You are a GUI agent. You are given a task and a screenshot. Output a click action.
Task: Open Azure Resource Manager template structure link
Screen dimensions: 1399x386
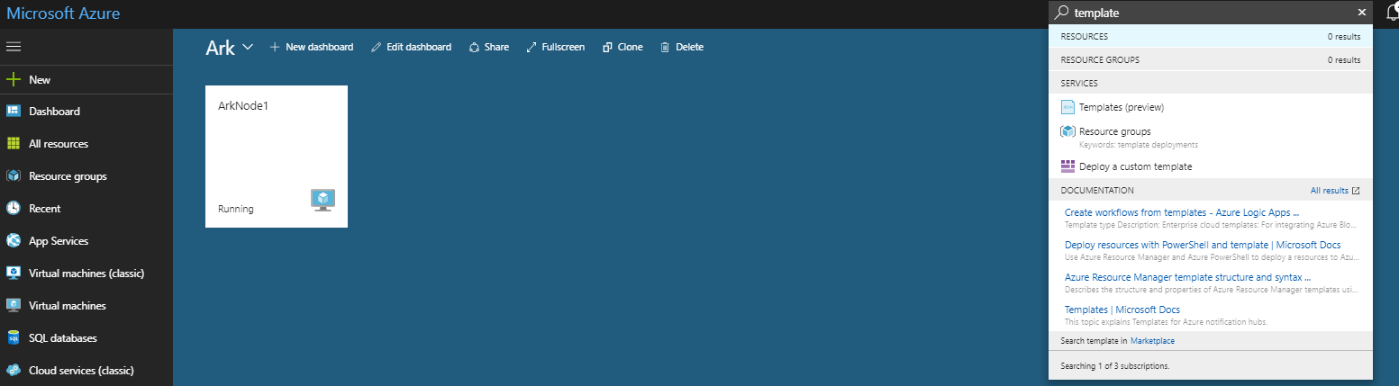point(1187,277)
